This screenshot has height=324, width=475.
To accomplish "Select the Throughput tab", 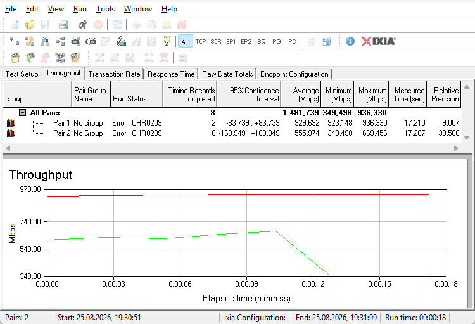I will 63,73.
